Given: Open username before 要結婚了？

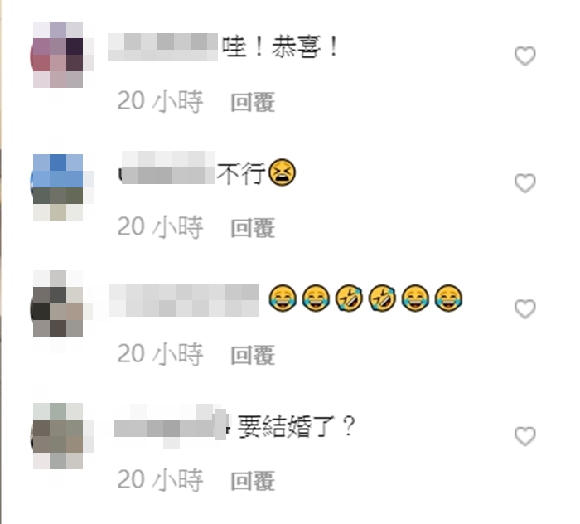Looking at the screenshot, I should 170,426.
